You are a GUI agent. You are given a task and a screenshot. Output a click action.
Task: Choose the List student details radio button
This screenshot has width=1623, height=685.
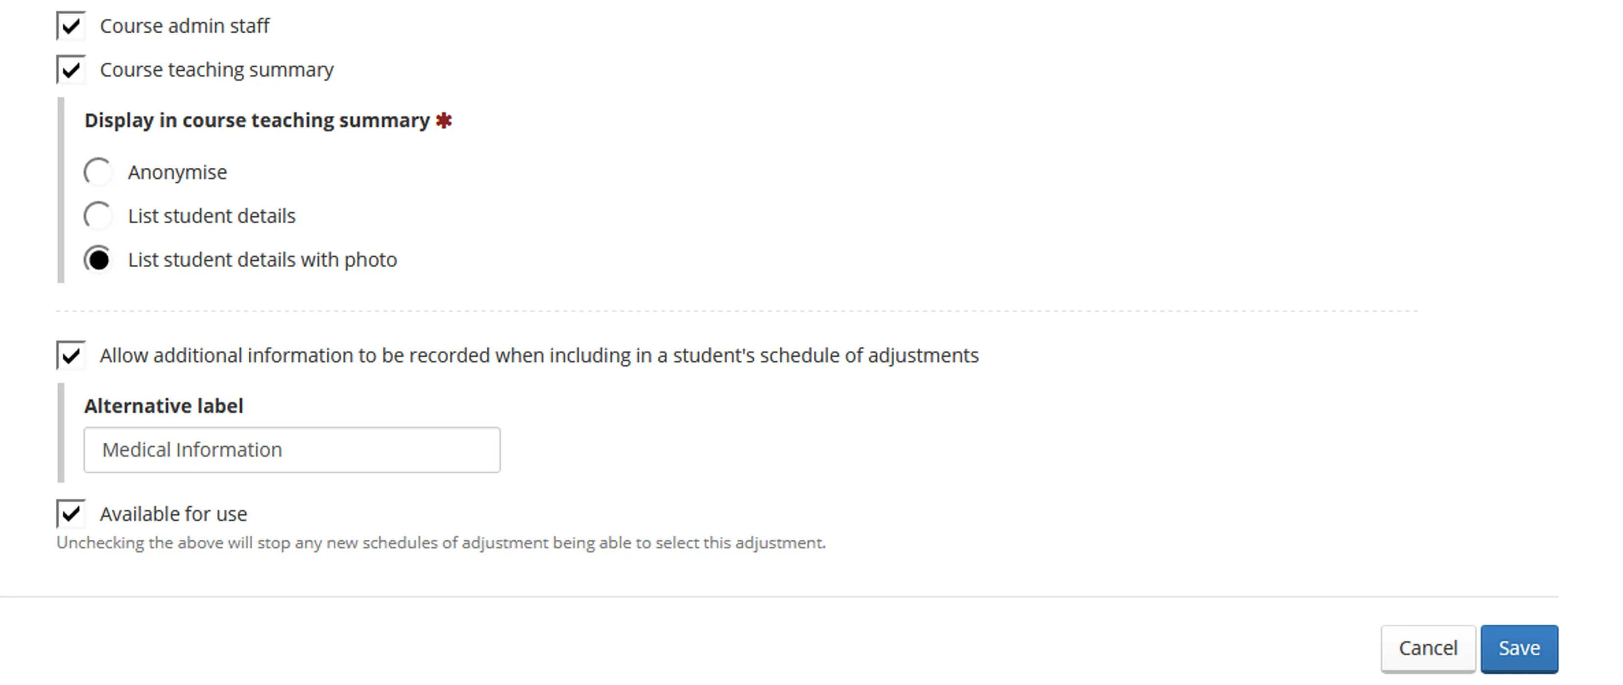pyautogui.click(x=98, y=216)
